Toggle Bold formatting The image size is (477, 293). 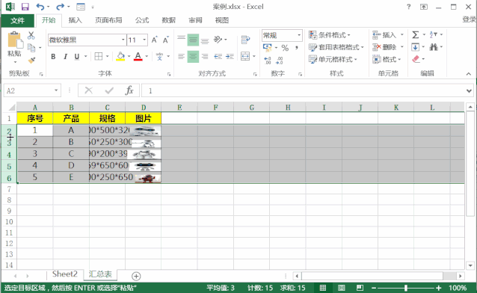pos(53,57)
